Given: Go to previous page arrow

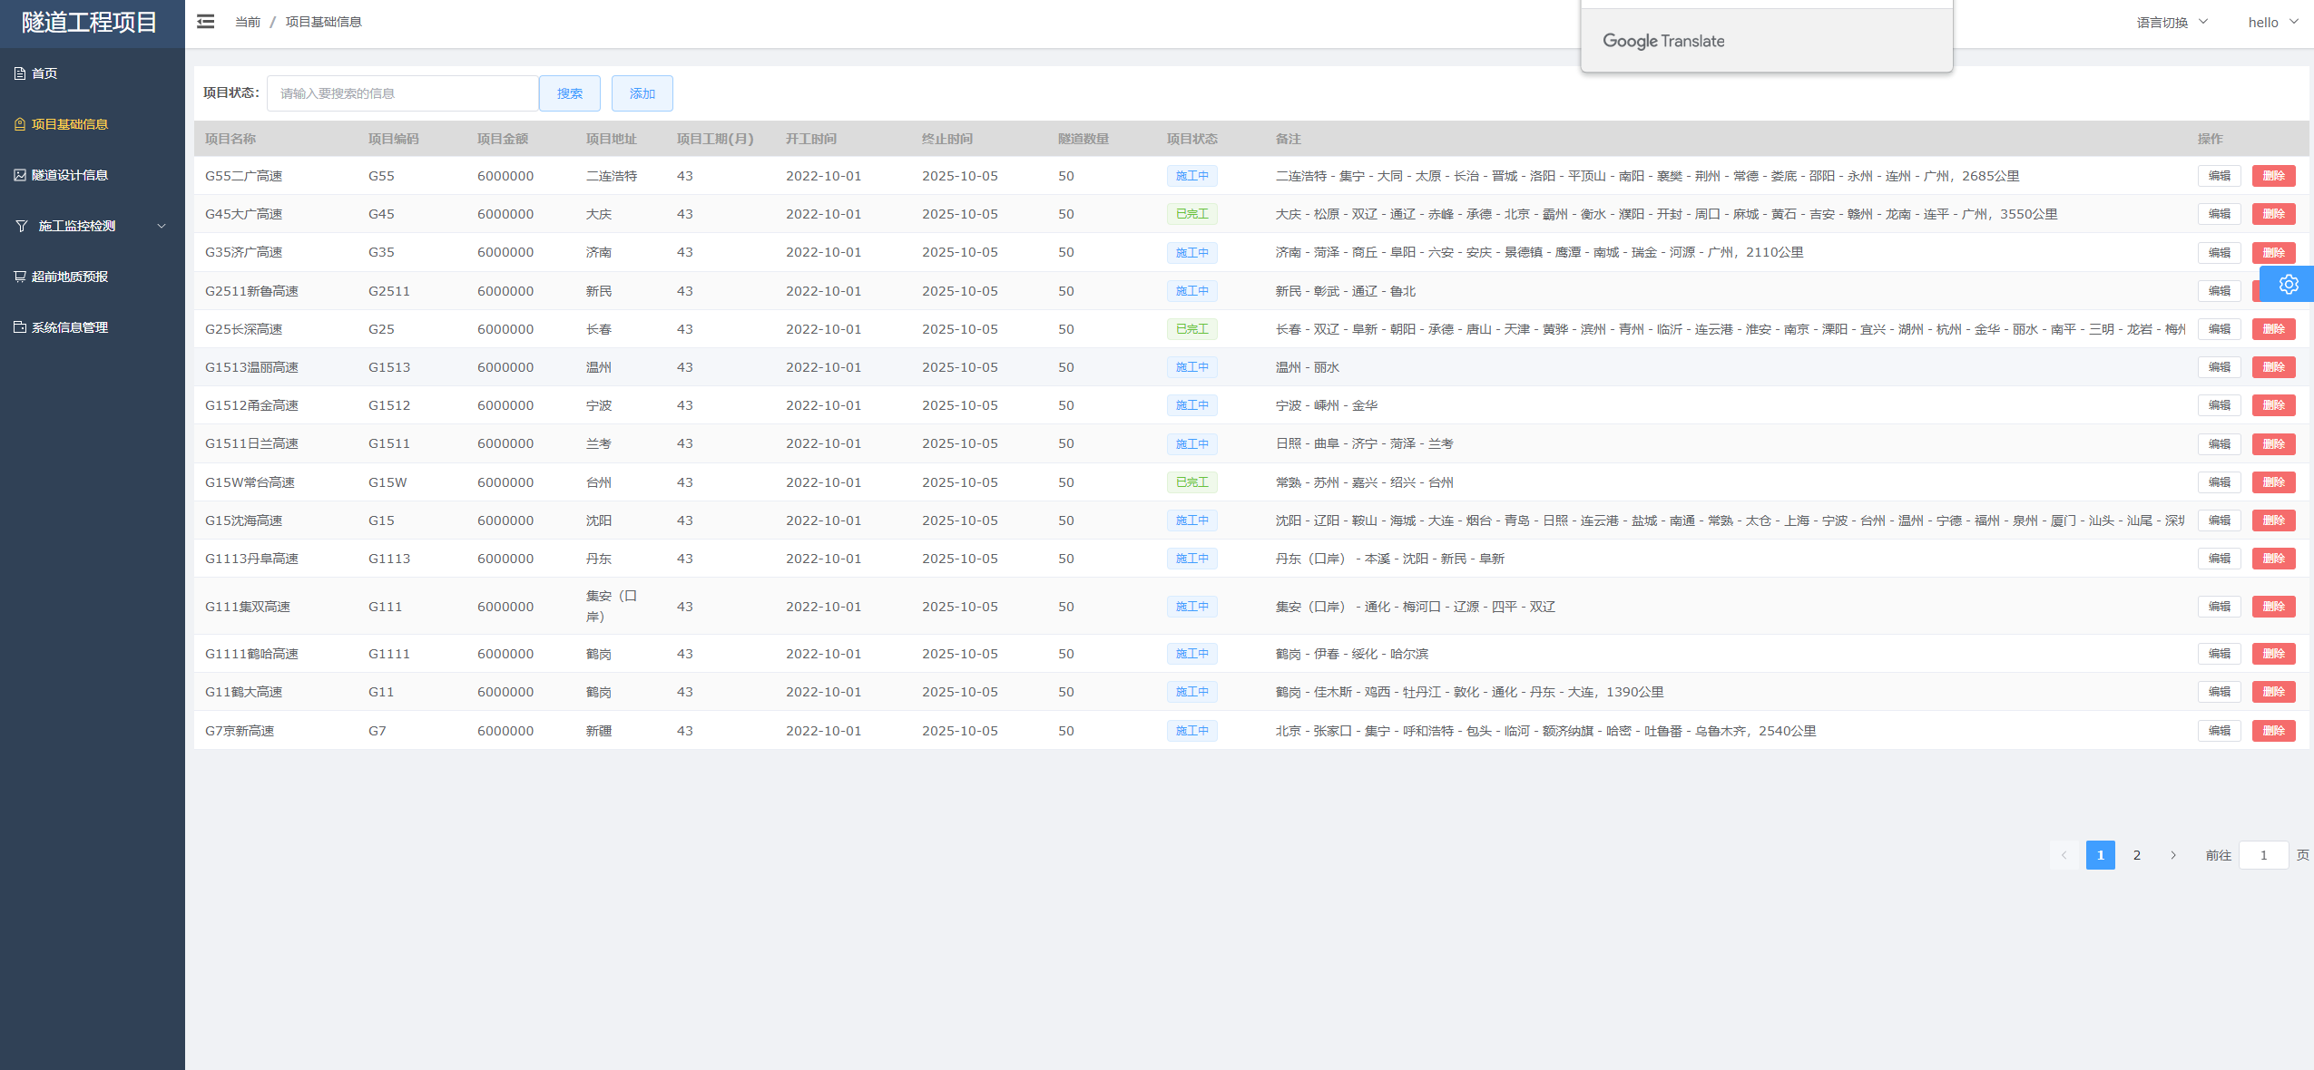Looking at the screenshot, I should 2064,855.
